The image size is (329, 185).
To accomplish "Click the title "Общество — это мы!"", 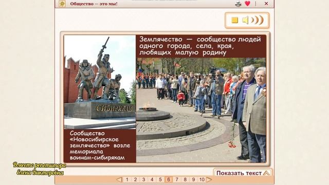I will click(94, 4).
